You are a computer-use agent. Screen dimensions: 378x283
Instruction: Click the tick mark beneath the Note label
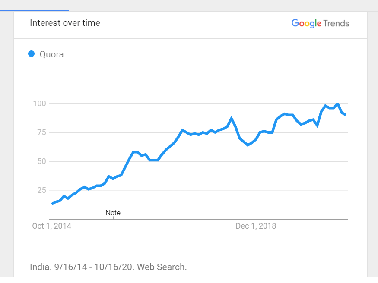[113, 218]
